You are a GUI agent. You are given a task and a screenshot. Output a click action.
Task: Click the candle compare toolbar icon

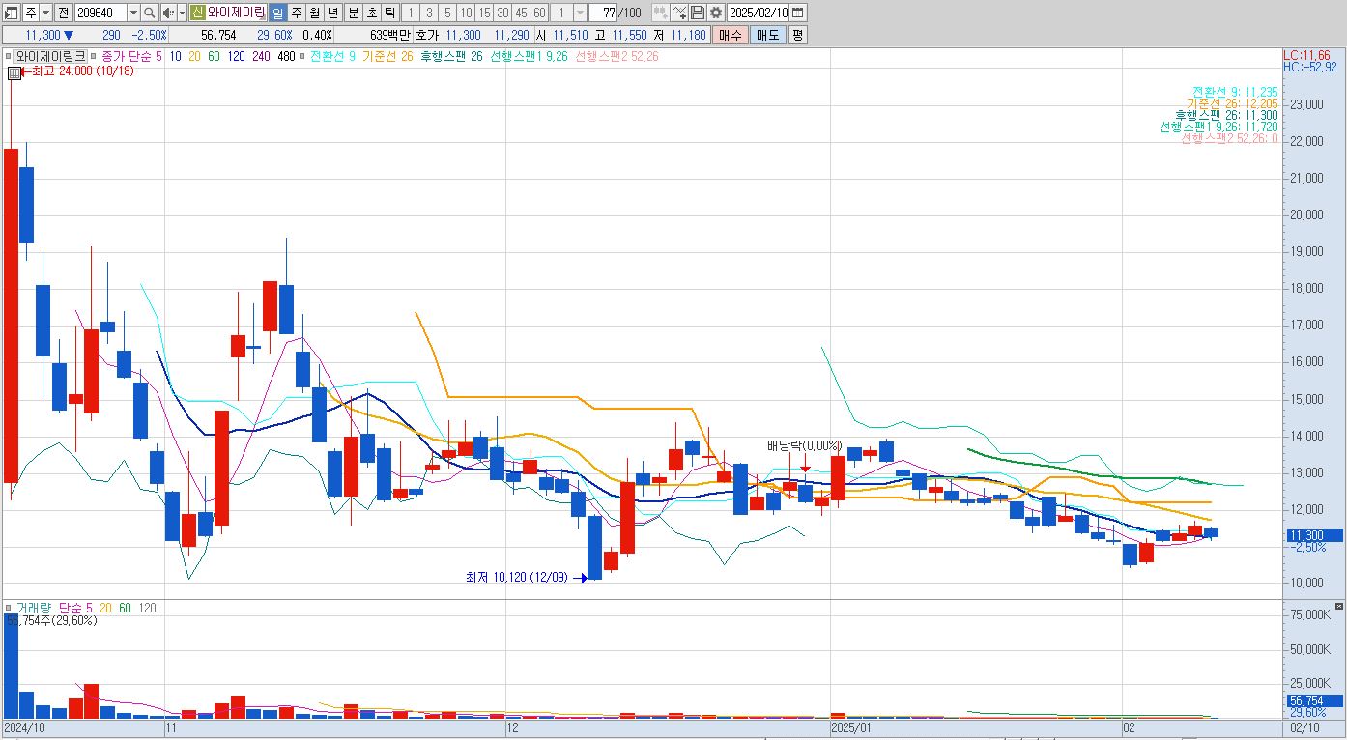click(x=661, y=13)
